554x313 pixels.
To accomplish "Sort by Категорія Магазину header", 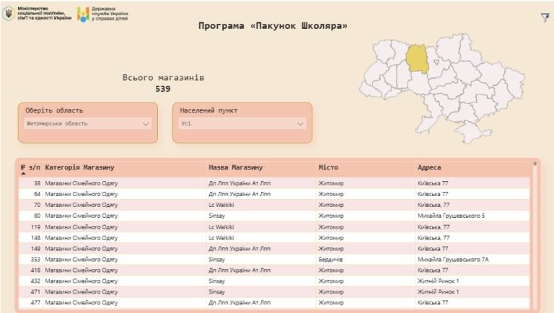I will click(80, 167).
